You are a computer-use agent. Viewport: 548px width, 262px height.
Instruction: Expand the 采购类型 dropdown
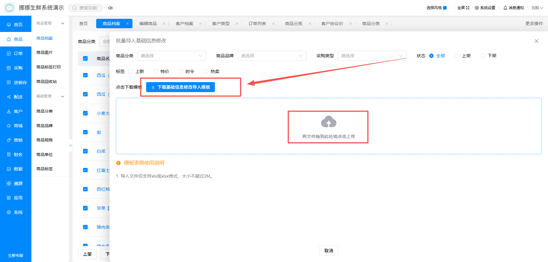372,56
